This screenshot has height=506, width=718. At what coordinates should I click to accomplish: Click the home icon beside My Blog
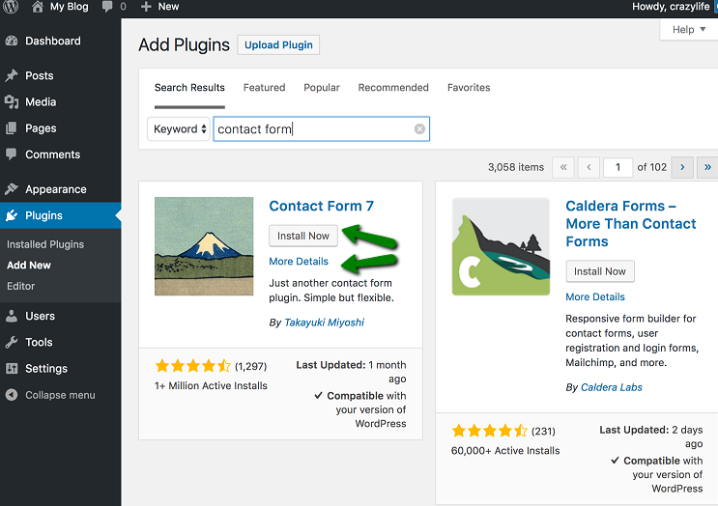[38, 7]
